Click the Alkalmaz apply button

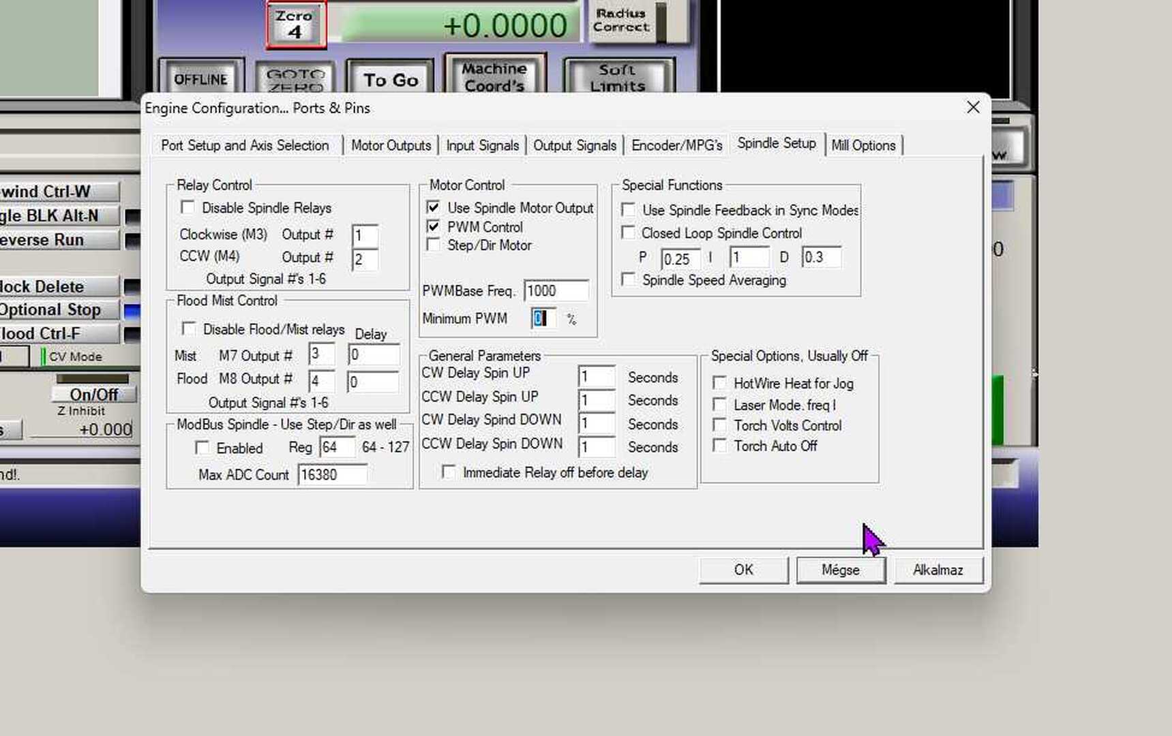938,570
